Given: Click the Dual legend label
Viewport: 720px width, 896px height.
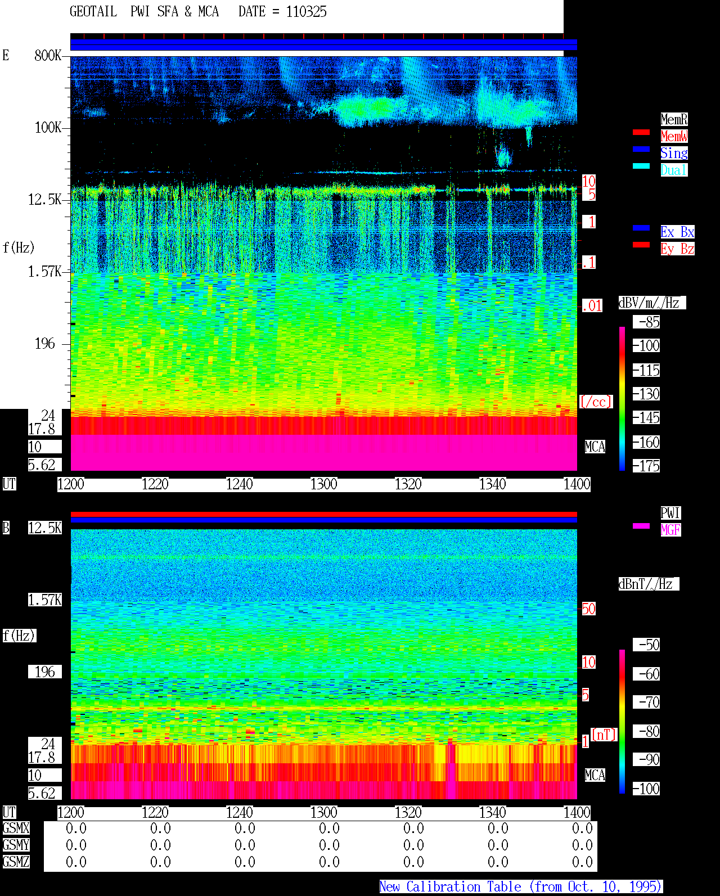Looking at the screenshot, I should (x=674, y=170).
